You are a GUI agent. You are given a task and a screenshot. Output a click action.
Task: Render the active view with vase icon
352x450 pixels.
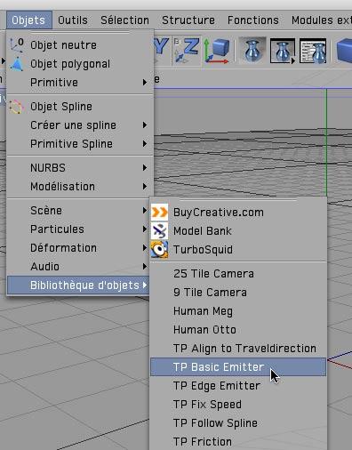point(252,50)
